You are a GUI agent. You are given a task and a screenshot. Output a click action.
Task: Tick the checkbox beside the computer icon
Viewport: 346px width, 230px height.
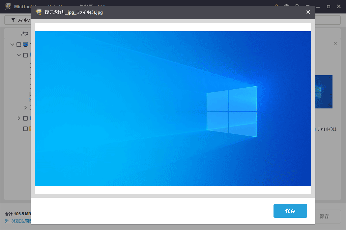19,45
